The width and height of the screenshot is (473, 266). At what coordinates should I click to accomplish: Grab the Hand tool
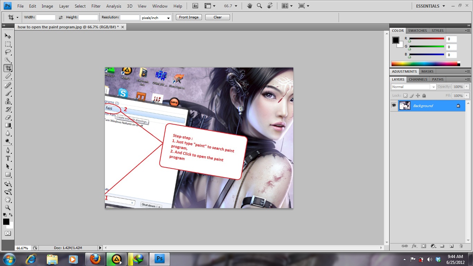coord(8,200)
